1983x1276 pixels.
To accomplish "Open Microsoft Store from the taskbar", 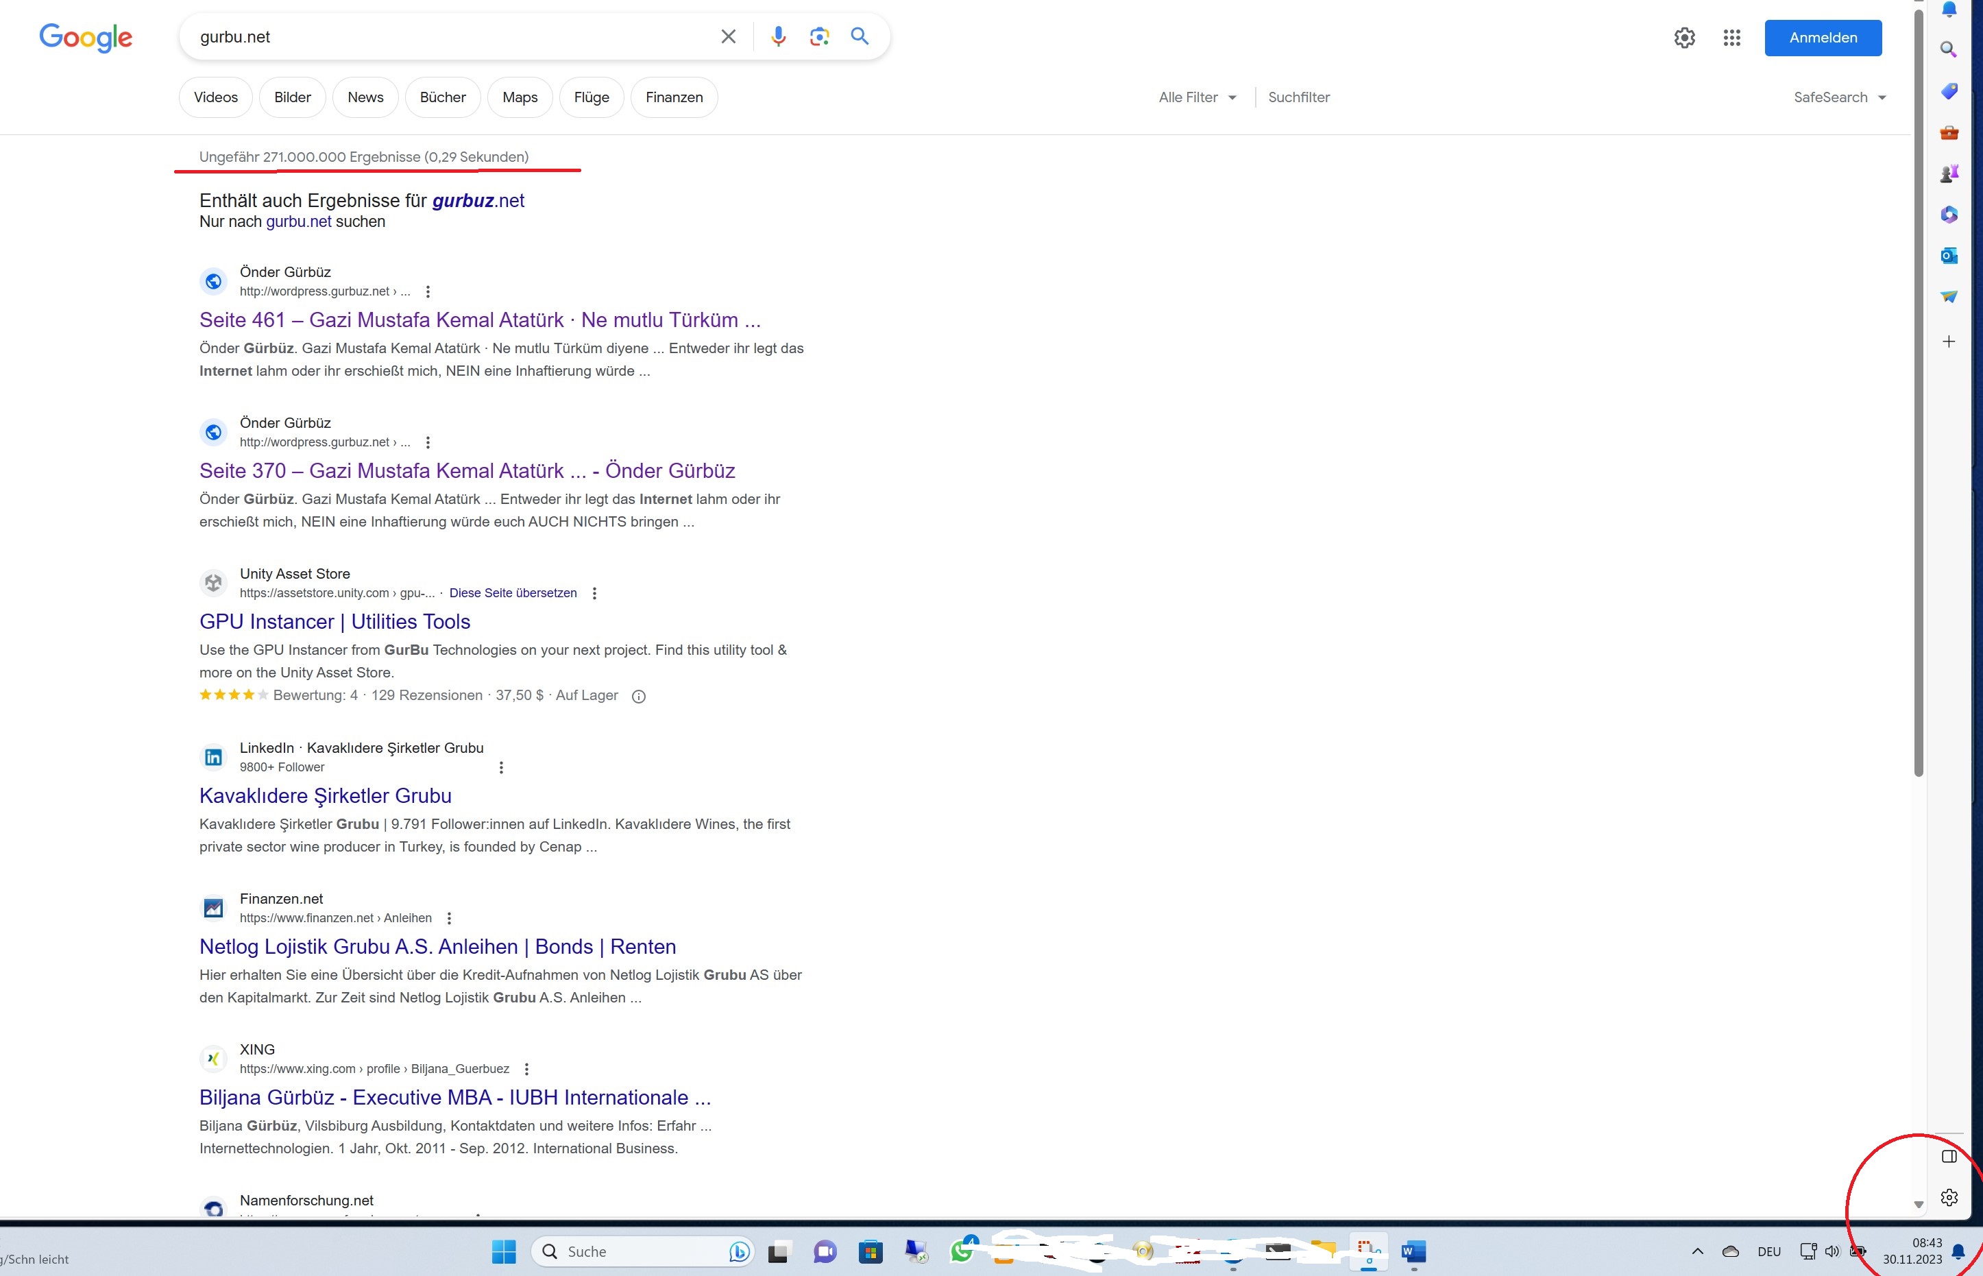I will coord(870,1251).
